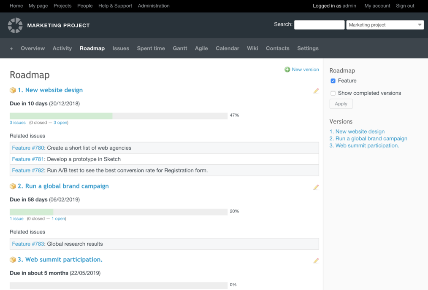The width and height of the screenshot is (428, 290).
Task: Open the 3 open issues link
Action: 60,123
